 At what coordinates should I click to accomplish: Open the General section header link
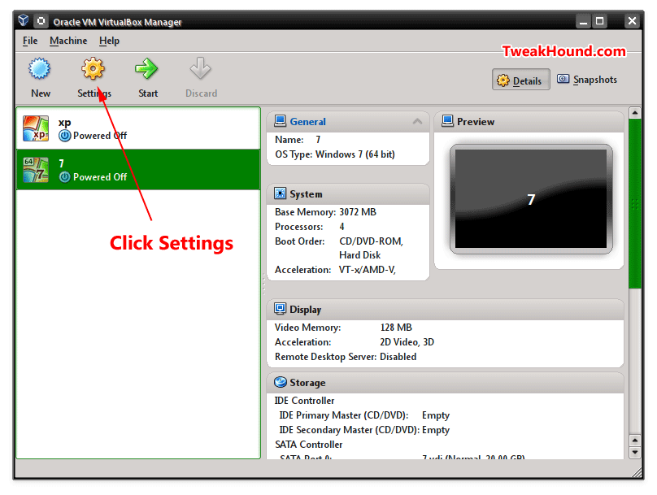click(307, 122)
